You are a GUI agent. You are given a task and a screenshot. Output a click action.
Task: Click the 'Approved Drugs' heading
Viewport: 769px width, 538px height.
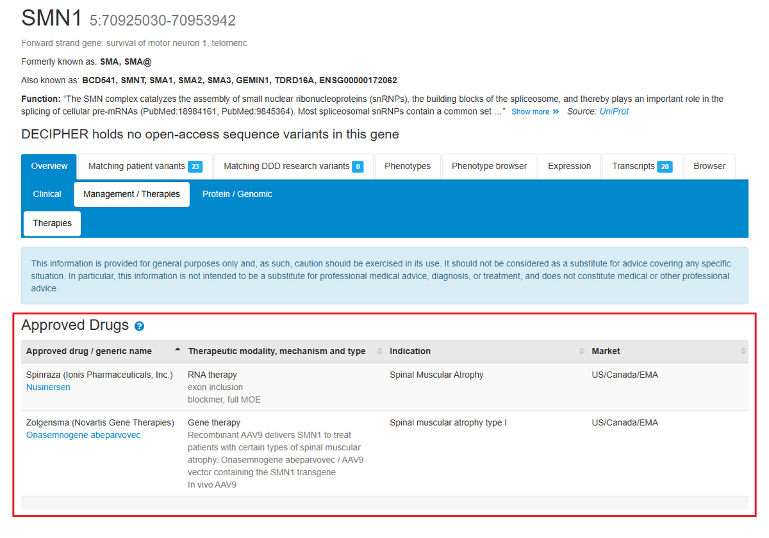click(75, 325)
